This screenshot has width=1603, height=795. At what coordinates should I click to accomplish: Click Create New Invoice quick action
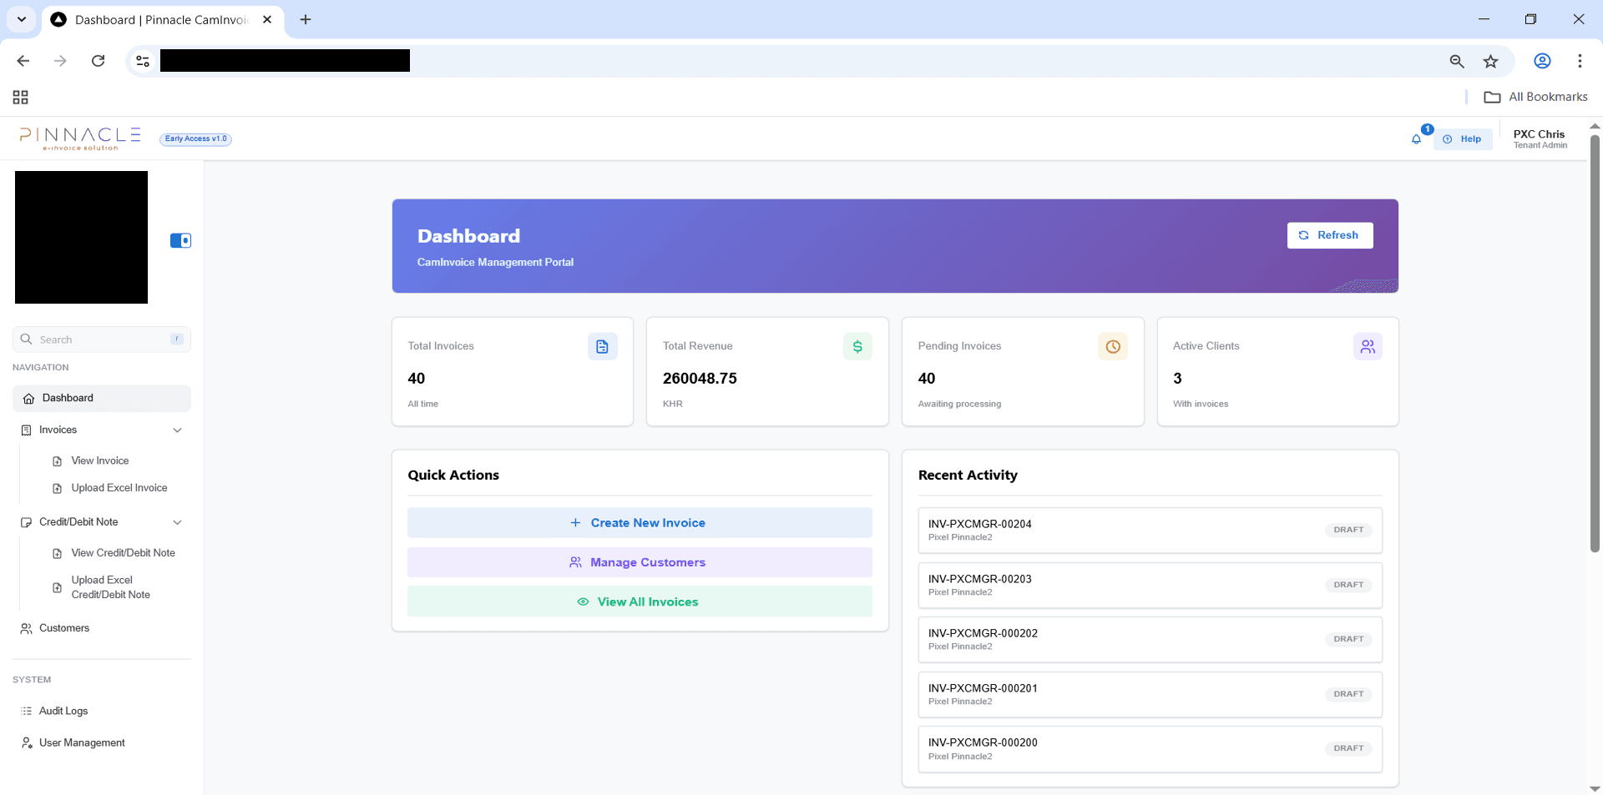tap(639, 523)
